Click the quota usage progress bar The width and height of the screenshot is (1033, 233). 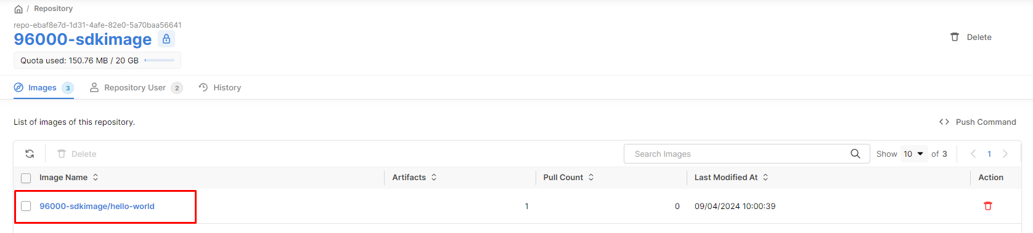(160, 60)
